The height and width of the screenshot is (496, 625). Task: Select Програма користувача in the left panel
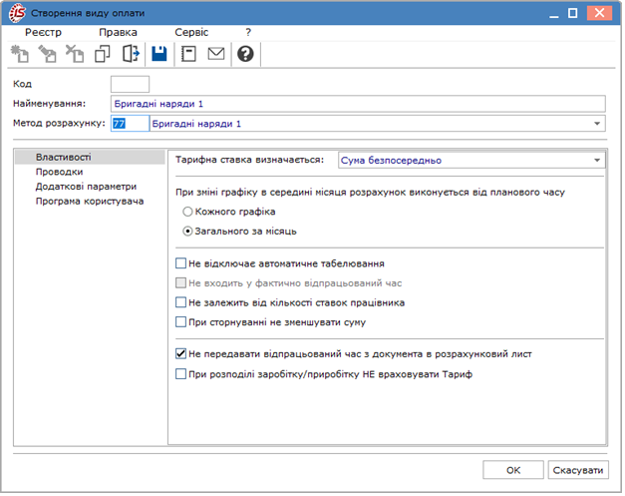coord(90,202)
